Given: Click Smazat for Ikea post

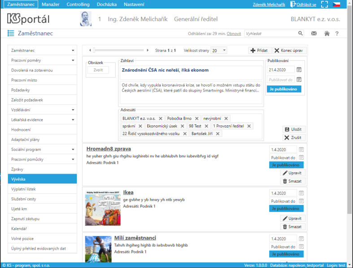Looking at the screenshot, I should [292, 227].
